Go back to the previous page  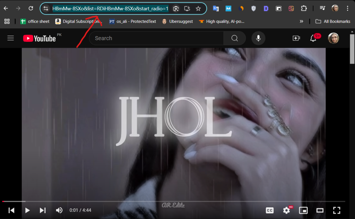click(x=6, y=9)
